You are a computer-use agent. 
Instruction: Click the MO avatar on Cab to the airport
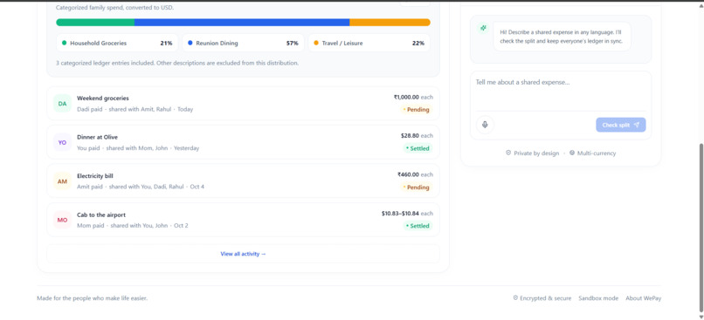point(62,220)
